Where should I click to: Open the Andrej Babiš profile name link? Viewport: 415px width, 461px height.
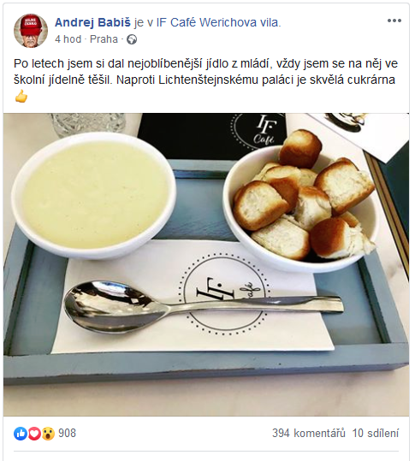click(92, 22)
